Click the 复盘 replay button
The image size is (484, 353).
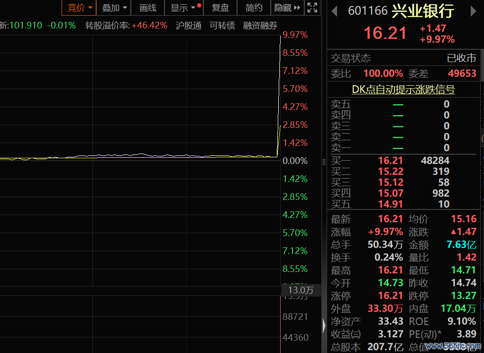tap(220, 8)
